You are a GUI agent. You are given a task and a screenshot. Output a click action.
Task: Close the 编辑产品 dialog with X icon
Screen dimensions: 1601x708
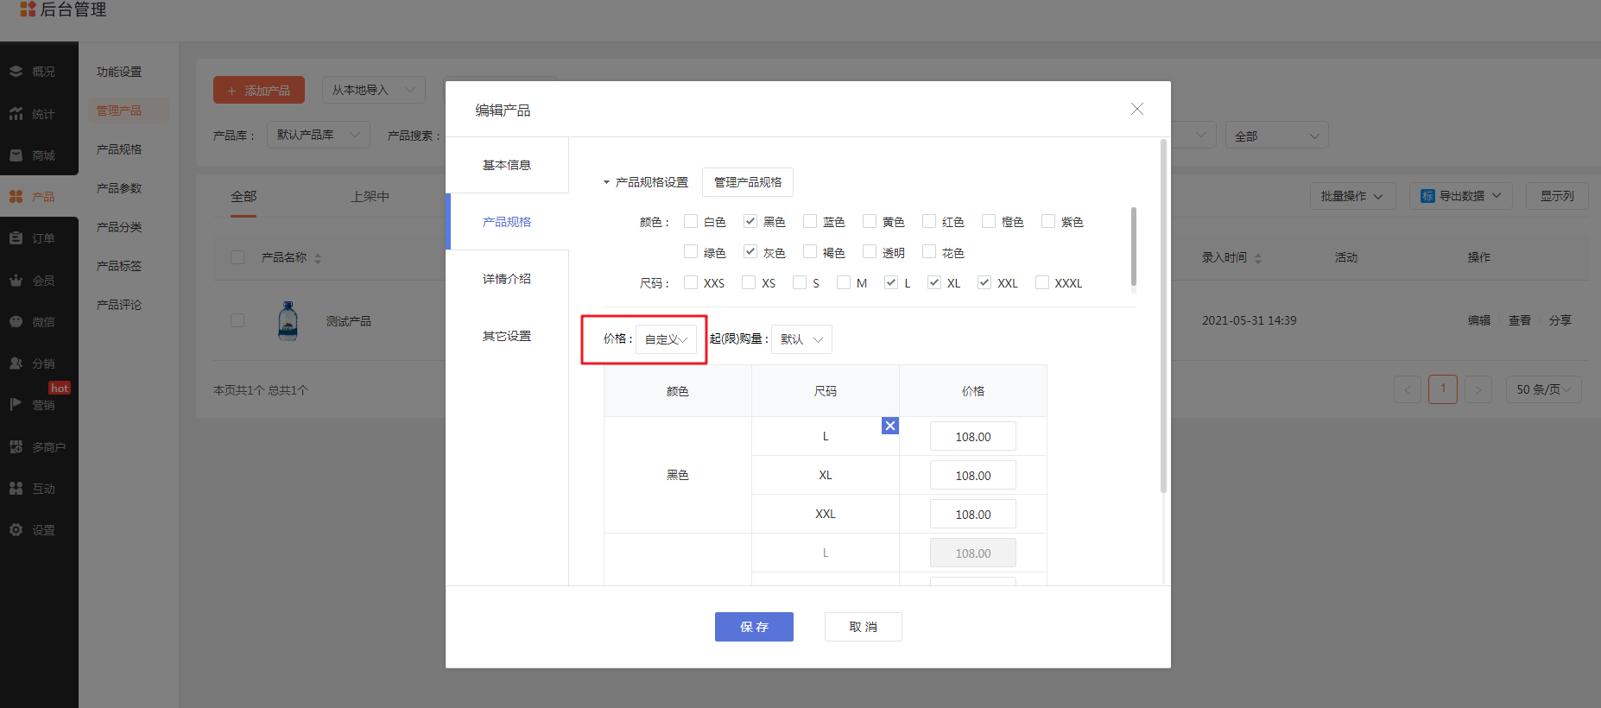tap(1137, 109)
